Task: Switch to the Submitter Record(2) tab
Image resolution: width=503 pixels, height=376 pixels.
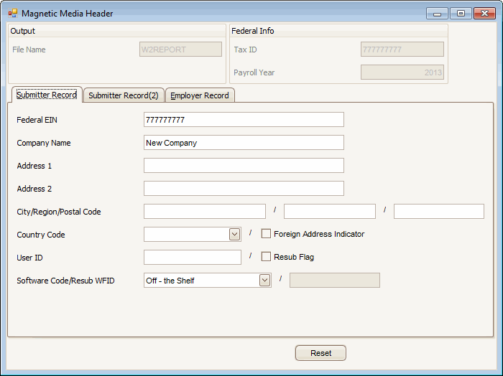Action: coord(124,95)
